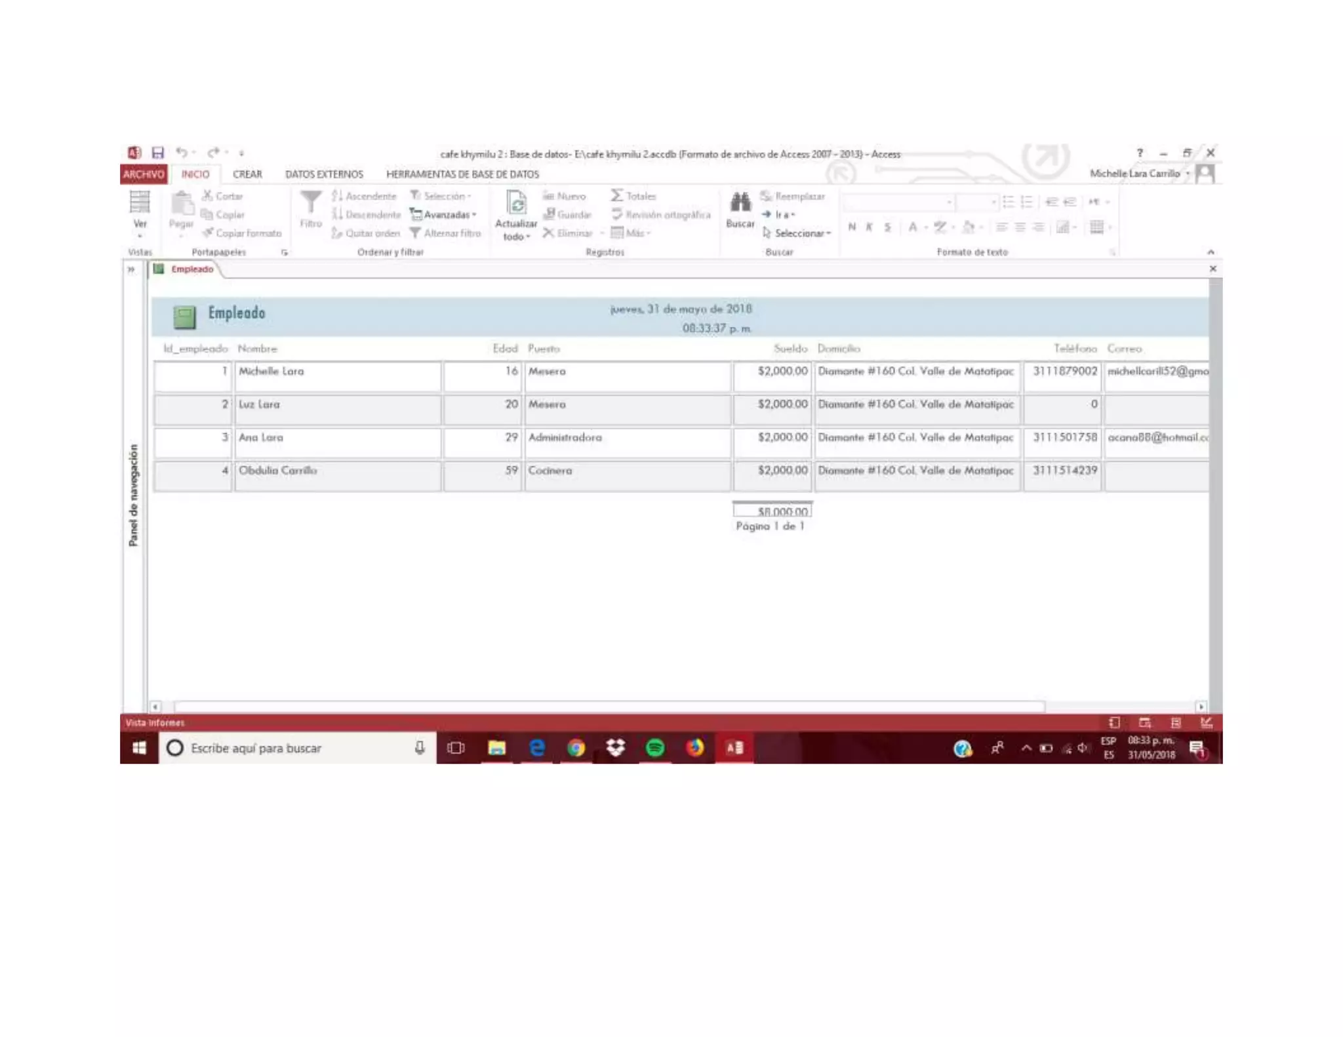Click the Ver view icon
1343x1037 pixels.
point(139,203)
